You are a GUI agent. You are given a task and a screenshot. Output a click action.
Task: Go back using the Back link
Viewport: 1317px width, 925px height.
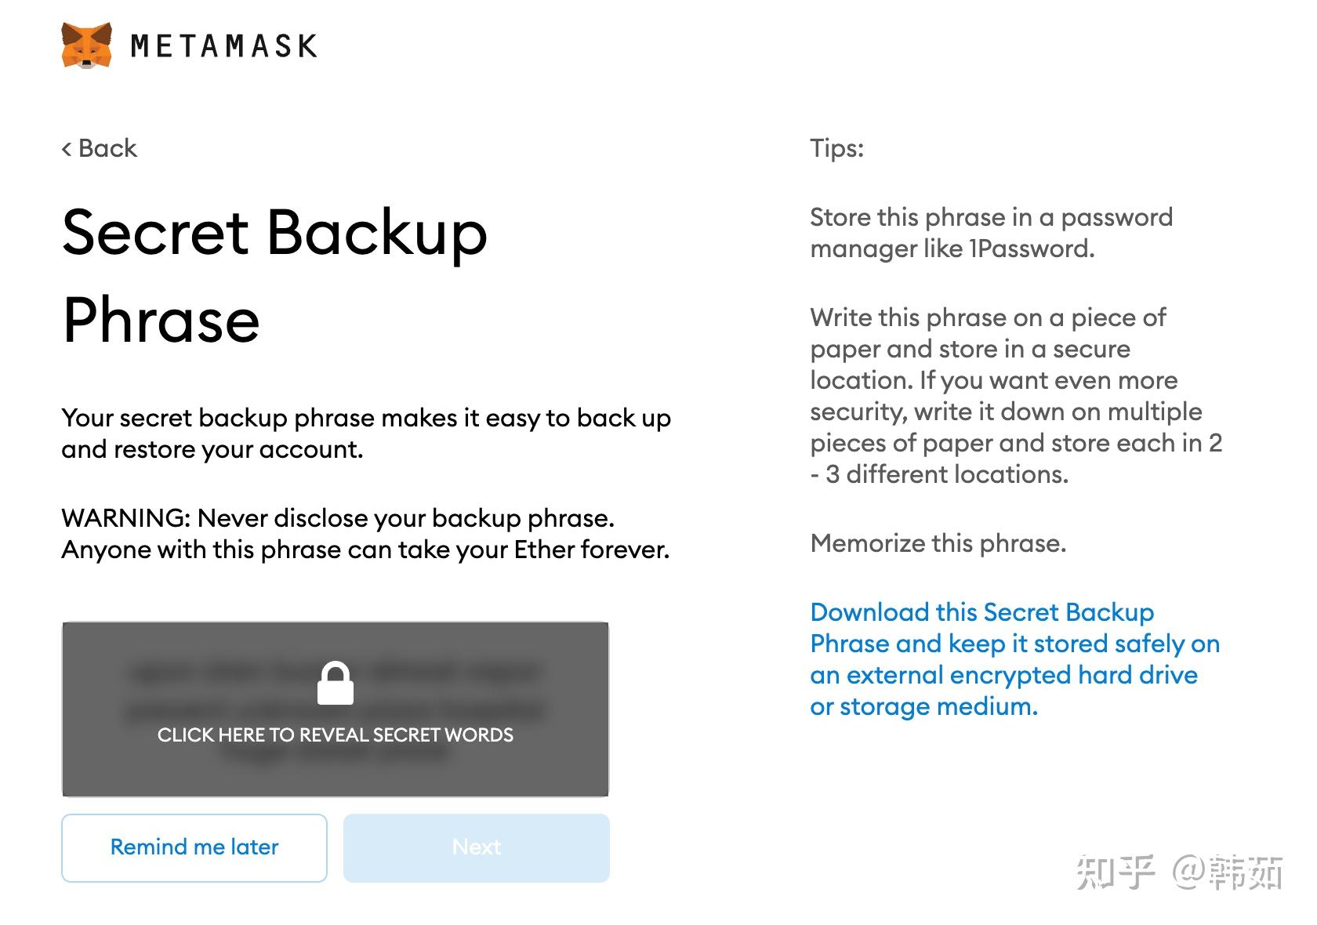pos(100,148)
